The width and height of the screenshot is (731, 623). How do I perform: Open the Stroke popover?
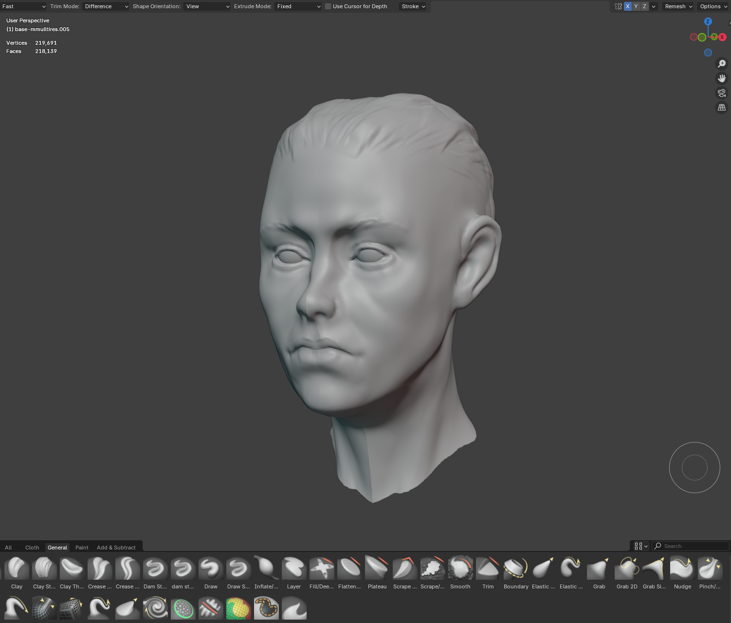click(x=413, y=6)
